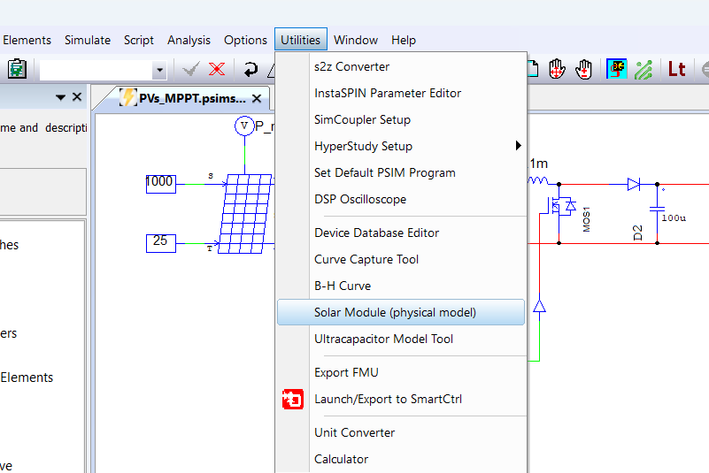Open the Unit Converter
Image resolution: width=709 pixels, height=473 pixels.
(x=402, y=432)
